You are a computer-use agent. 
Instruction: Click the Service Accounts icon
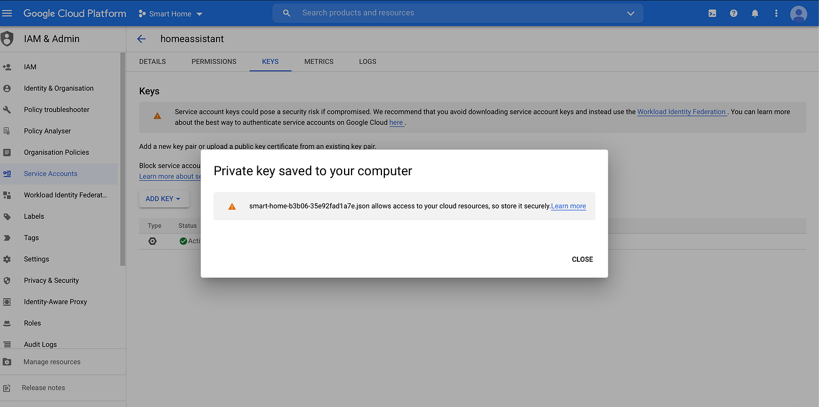[x=7, y=174]
